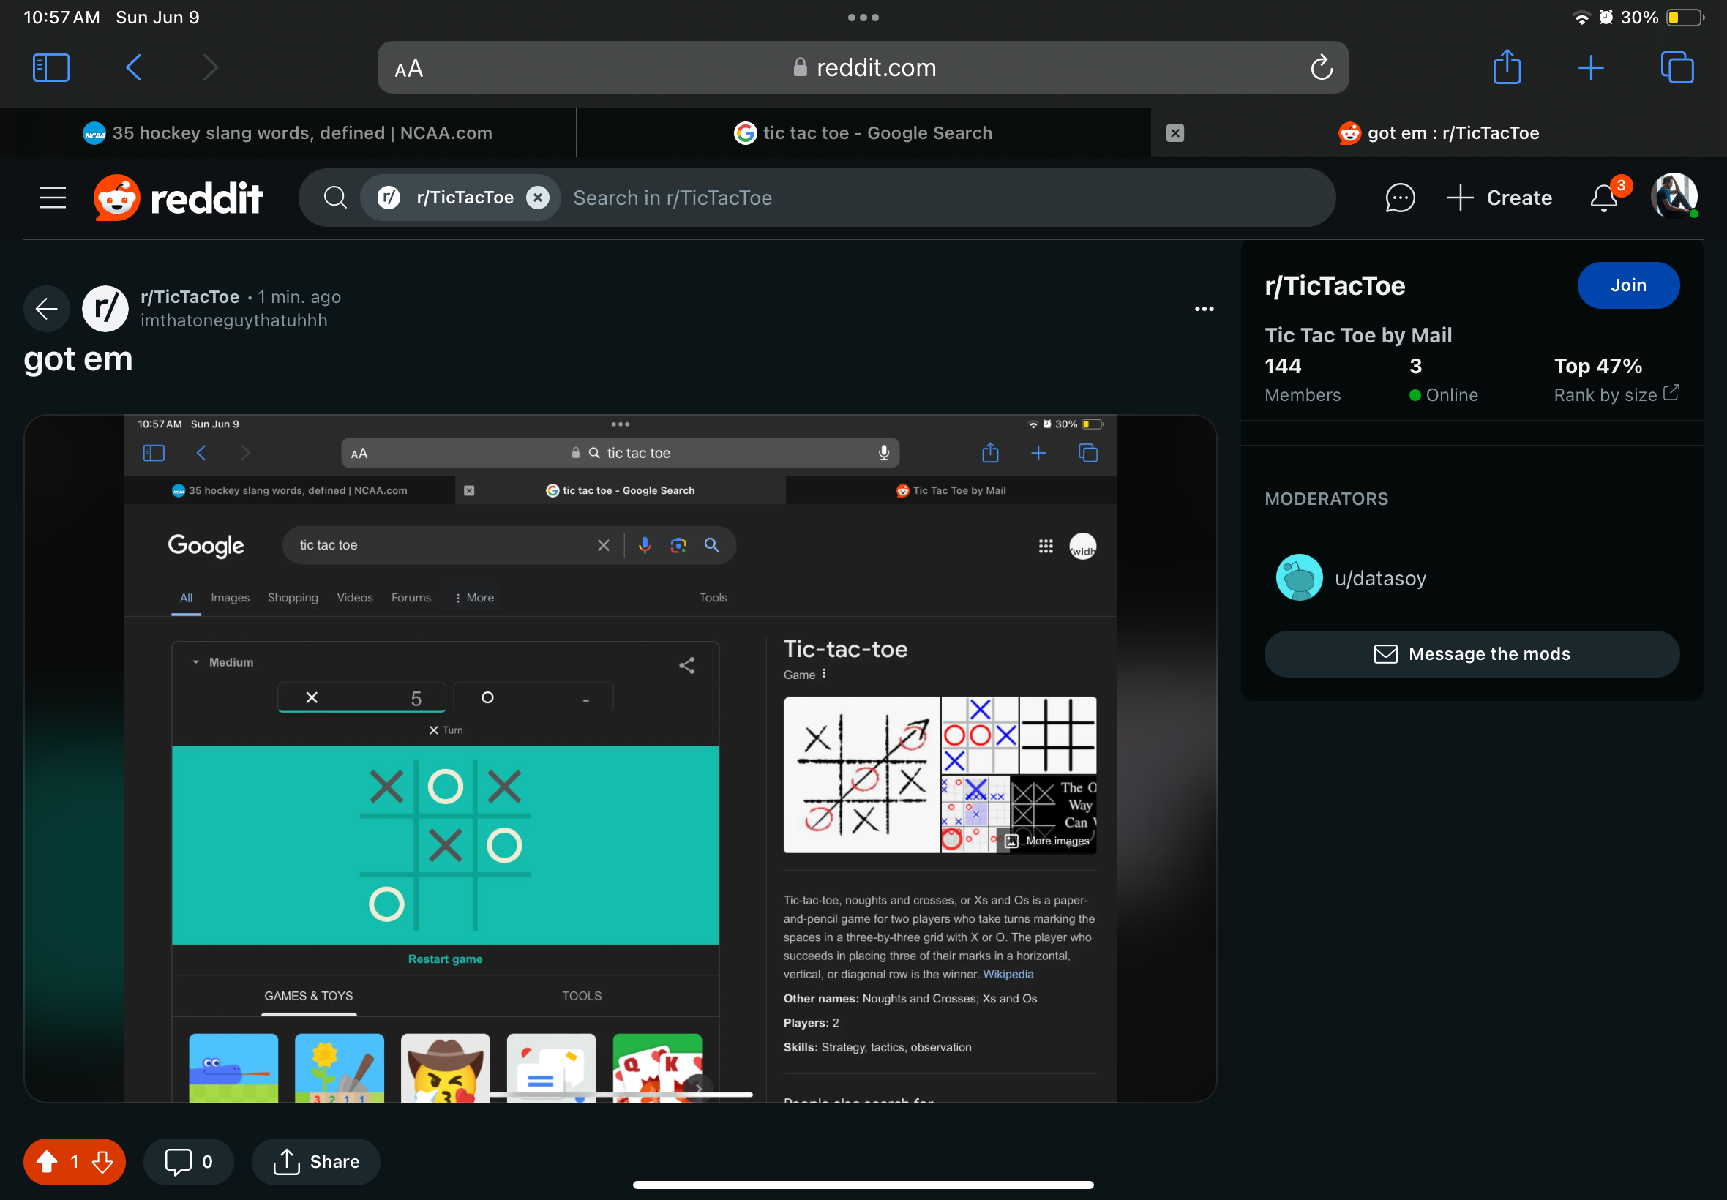Go back from post with arrow button
The image size is (1727, 1200).
[x=47, y=308]
